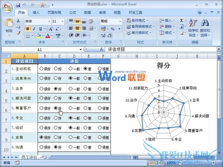The width and height of the screenshot is (223, 167).
Task: Align text left
Action: (71, 28)
